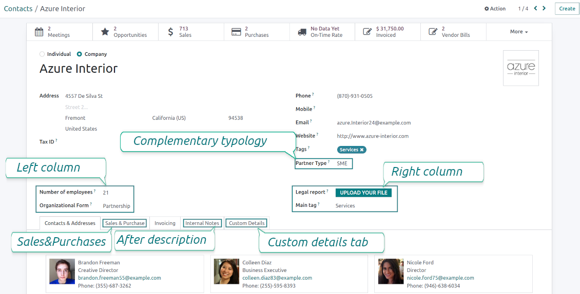This screenshot has height=294, width=580.
Task: Click colleen.diaz83@example.com email link
Action: coord(277,278)
